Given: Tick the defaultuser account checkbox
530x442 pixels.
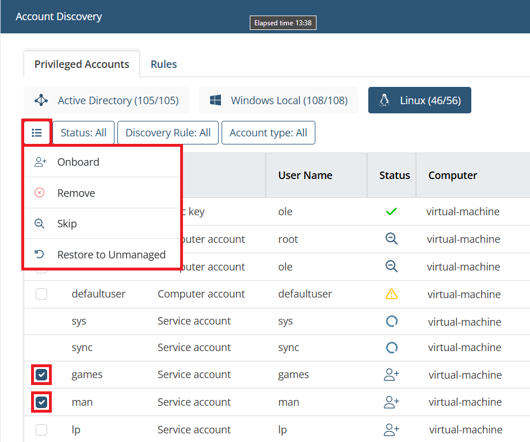Looking at the screenshot, I should (x=41, y=294).
